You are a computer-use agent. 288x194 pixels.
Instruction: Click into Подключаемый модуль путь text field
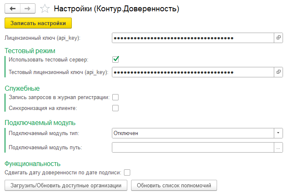(193, 148)
